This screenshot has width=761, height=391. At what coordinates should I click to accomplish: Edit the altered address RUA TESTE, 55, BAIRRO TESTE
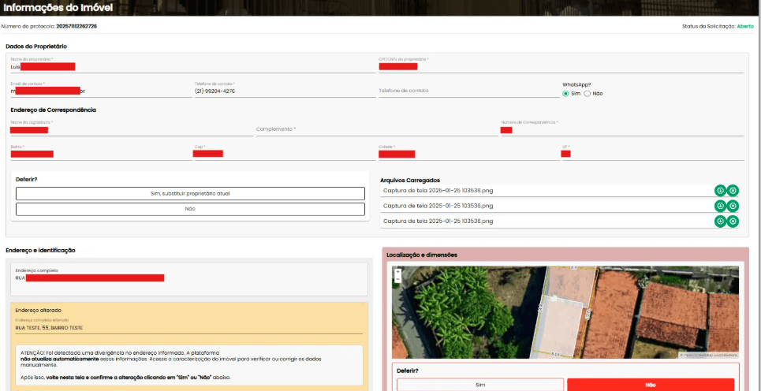tap(189, 327)
